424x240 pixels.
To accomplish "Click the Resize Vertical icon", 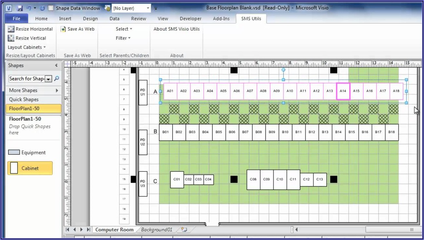I will pyautogui.click(x=11, y=38).
